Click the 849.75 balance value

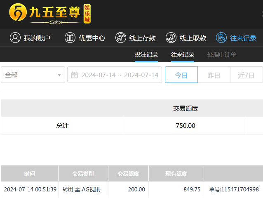(x=192, y=189)
